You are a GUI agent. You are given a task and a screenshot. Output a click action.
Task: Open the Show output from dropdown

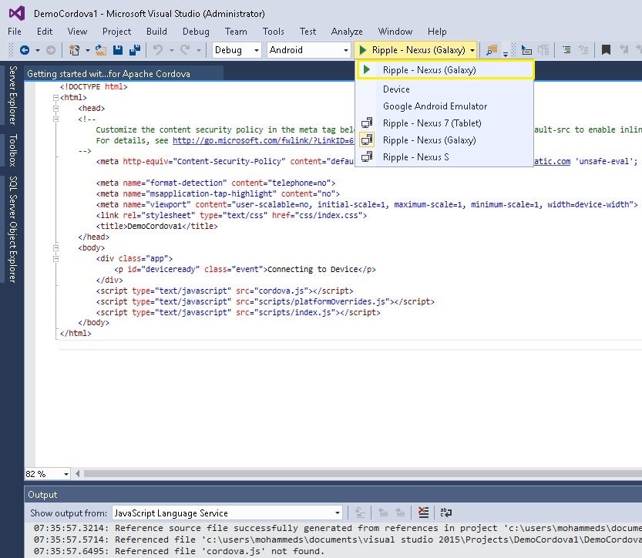point(338,513)
